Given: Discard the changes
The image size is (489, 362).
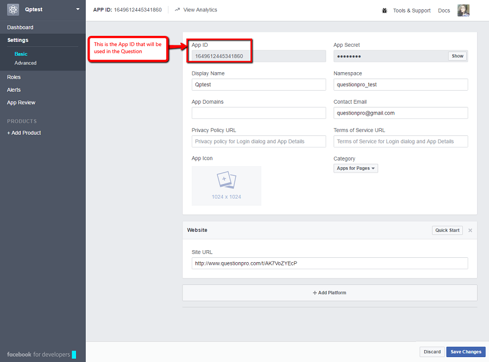Looking at the screenshot, I should point(432,352).
